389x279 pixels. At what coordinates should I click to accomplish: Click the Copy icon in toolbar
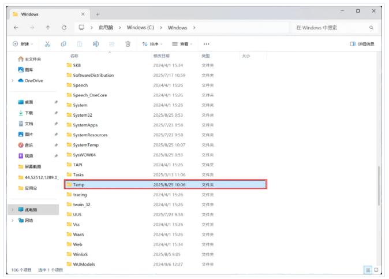[x=63, y=44]
